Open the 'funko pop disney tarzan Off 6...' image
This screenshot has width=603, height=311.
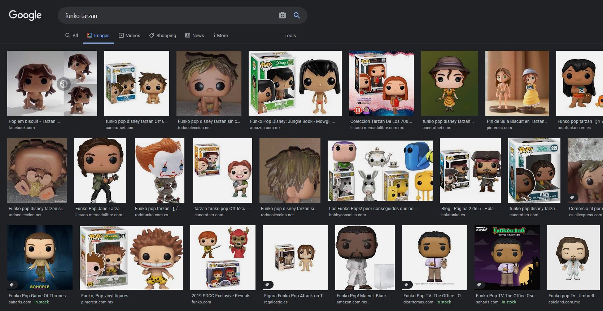point(137,83)
